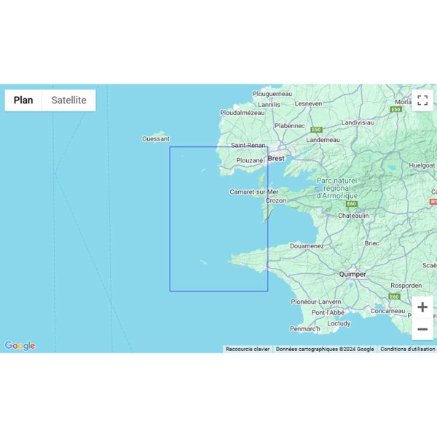
Task: Click the Quimper city label
Action: click(353, 275)
